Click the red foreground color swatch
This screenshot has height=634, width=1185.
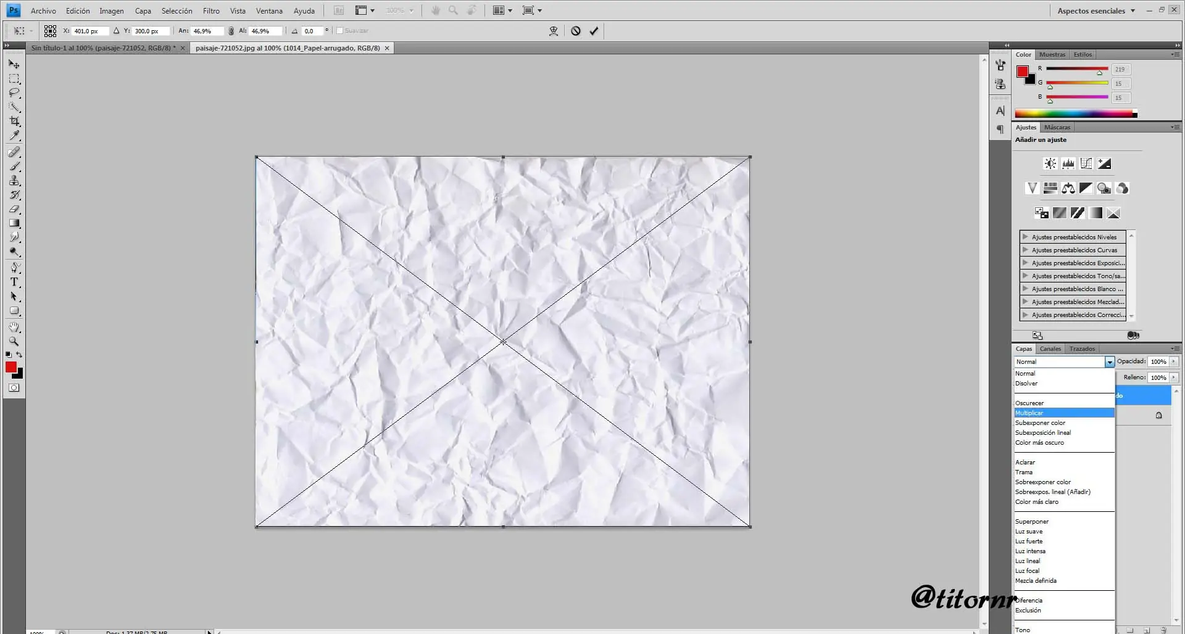click(10, 367)
